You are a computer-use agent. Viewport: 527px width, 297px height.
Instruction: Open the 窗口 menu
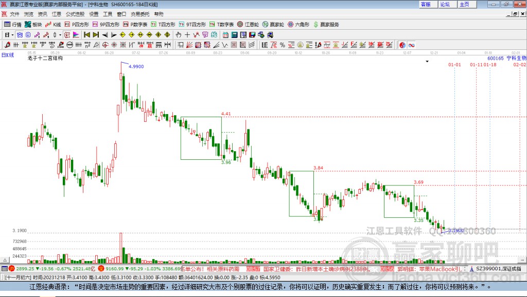coord(121,14)
